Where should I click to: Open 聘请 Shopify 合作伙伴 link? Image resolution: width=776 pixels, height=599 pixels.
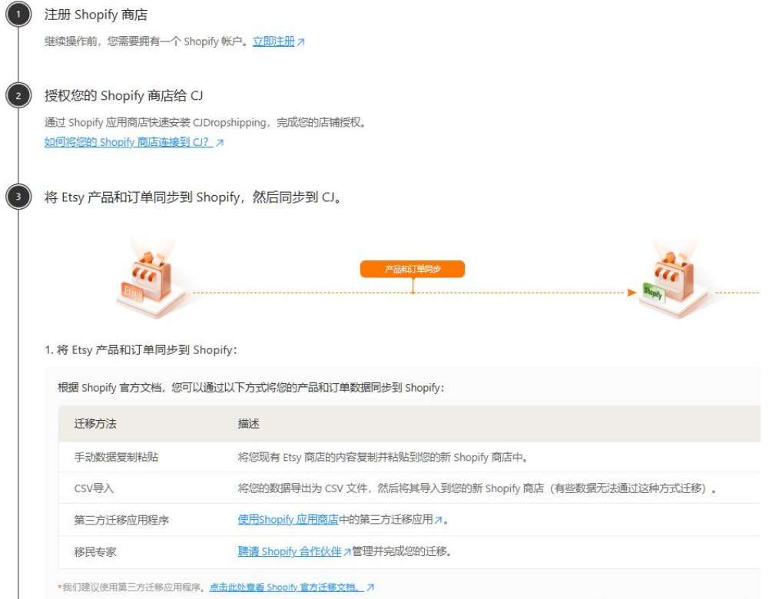tap(290, 551)
